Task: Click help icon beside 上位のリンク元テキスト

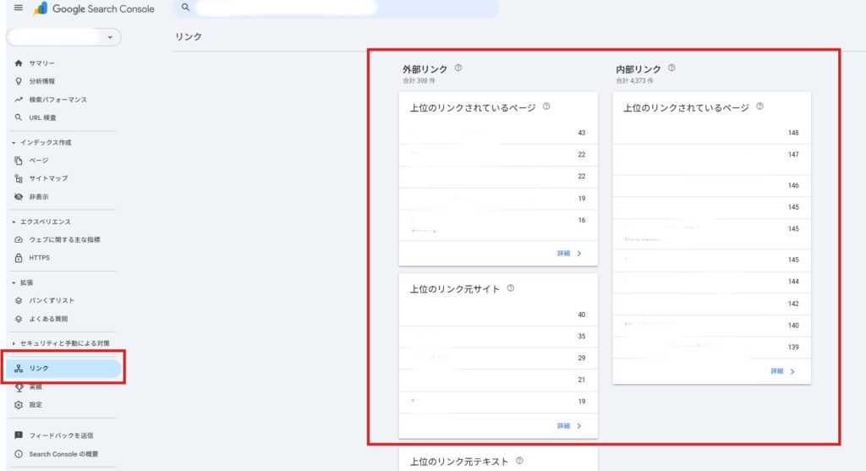Action: (x=519, y=461)
